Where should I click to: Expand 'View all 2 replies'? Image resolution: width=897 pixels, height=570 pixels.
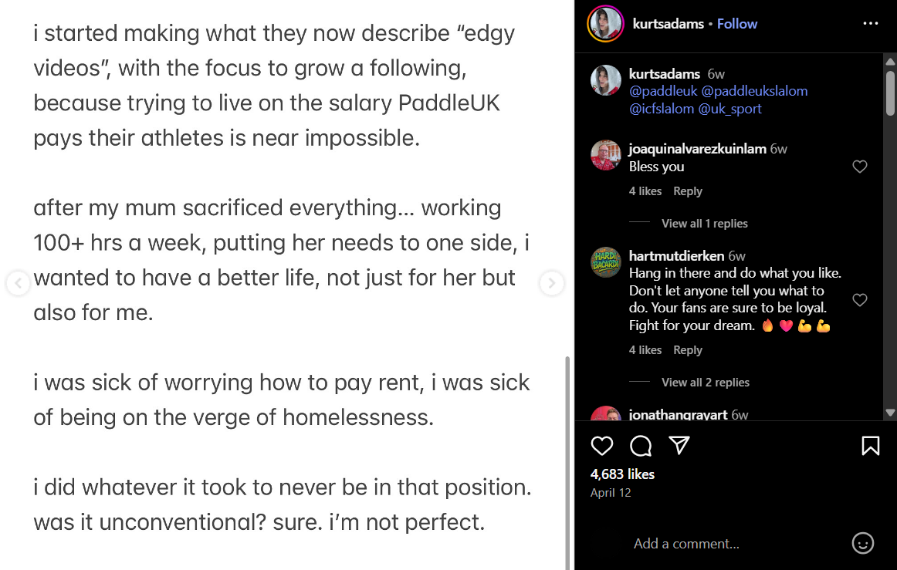[x=705, y=383]
